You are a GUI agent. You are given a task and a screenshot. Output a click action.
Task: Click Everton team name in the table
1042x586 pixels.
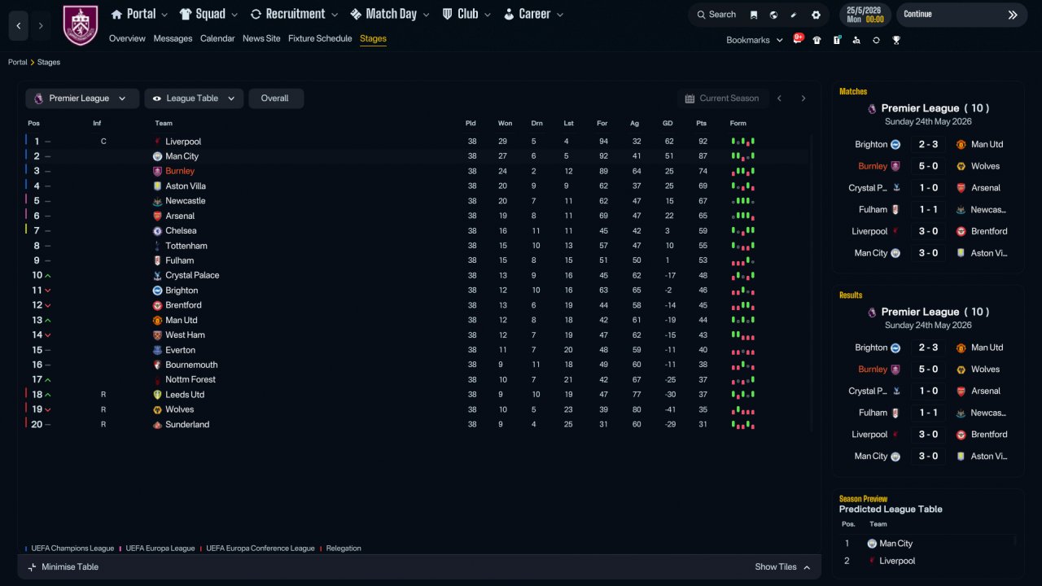tap(180, 350)
